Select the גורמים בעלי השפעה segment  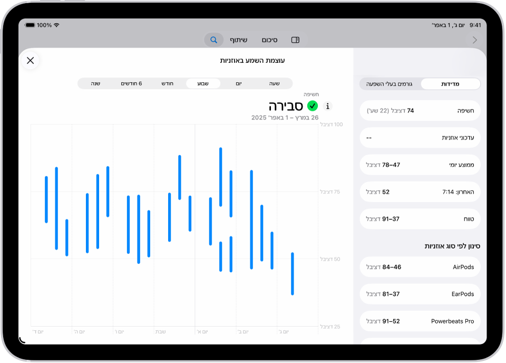click(390, 84)
